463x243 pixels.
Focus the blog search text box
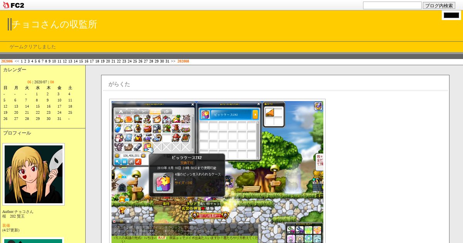tap(392, 5)
